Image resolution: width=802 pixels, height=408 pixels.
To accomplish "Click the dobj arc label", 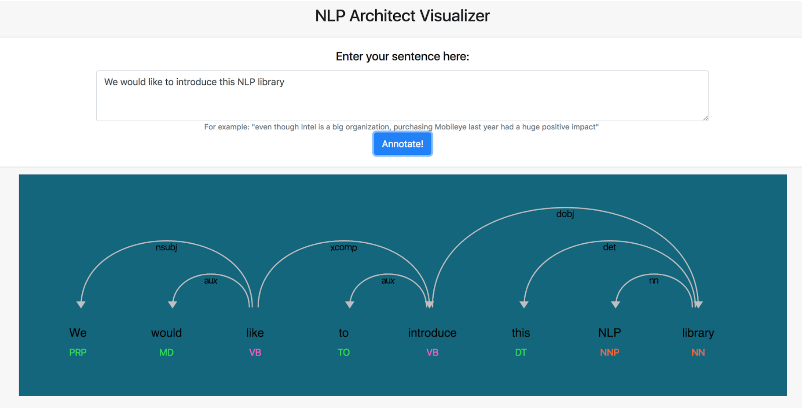I will coord(565,214).
